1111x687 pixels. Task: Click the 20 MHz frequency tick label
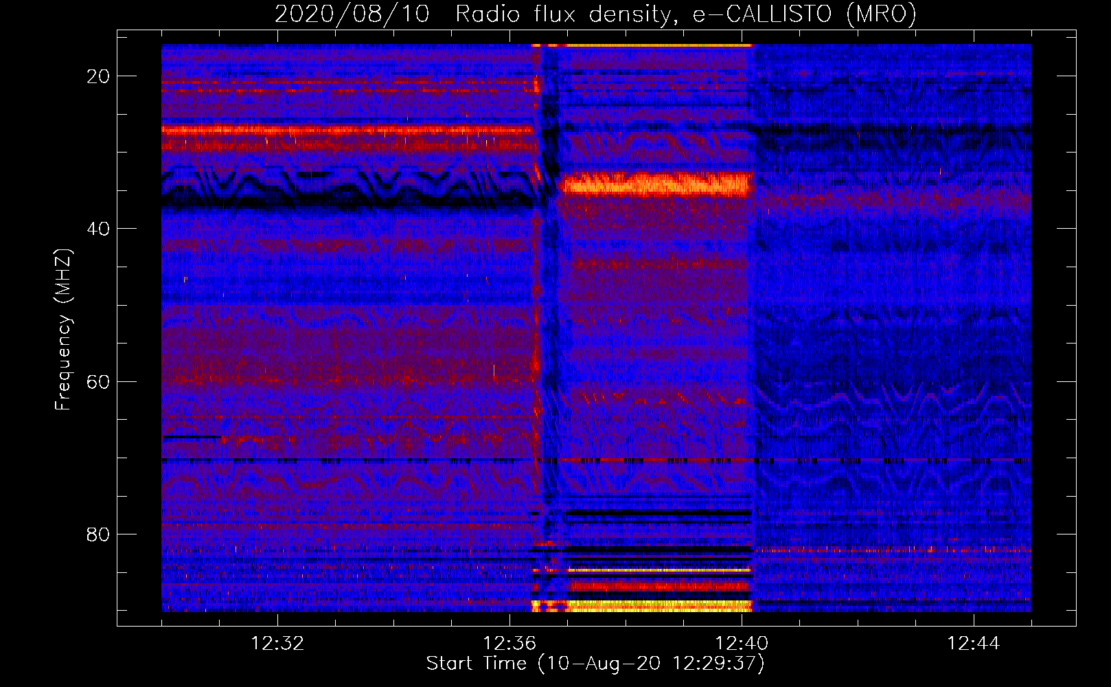pos(98,76)
